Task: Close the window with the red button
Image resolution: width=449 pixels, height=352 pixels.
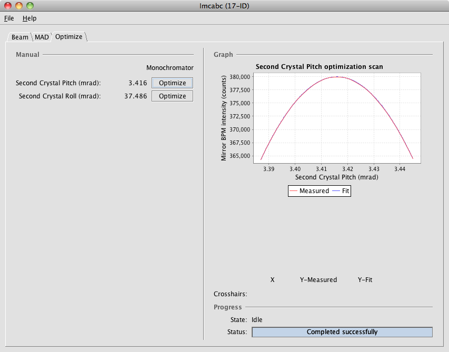Action: tap(8, 6)
